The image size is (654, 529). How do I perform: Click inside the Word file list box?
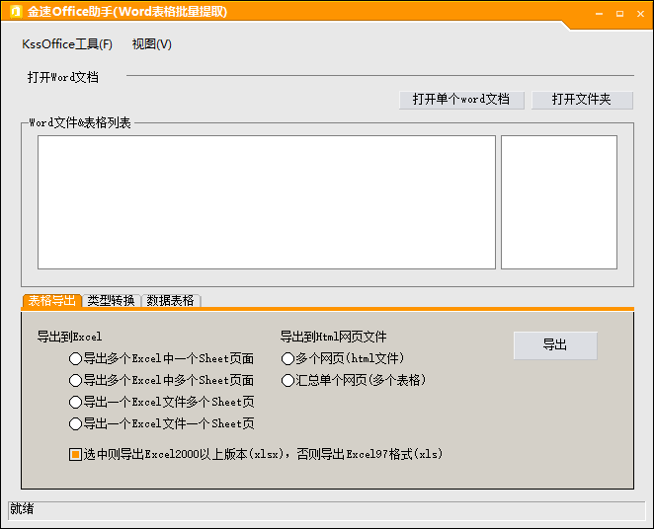point(267,202)
